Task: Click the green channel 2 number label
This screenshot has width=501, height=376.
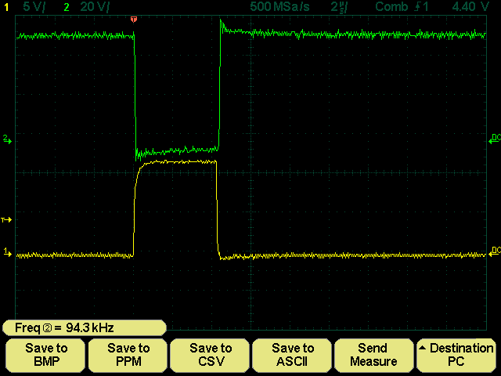Action: click(67, 7)
